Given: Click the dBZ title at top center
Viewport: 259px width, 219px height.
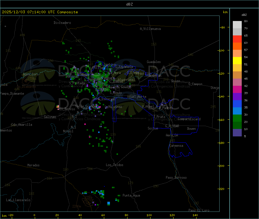Looking at the screenshot, I should 129,4.
